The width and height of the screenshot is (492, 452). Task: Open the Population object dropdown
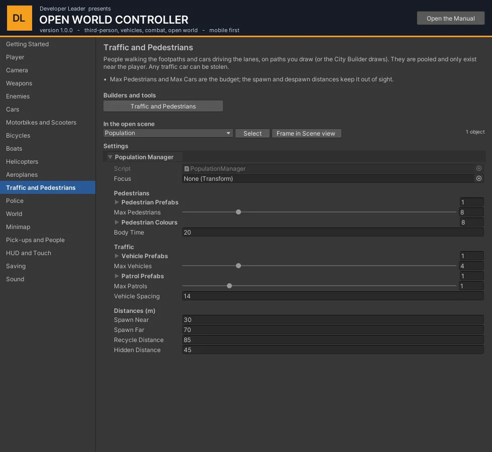click(x=168, y=133)
